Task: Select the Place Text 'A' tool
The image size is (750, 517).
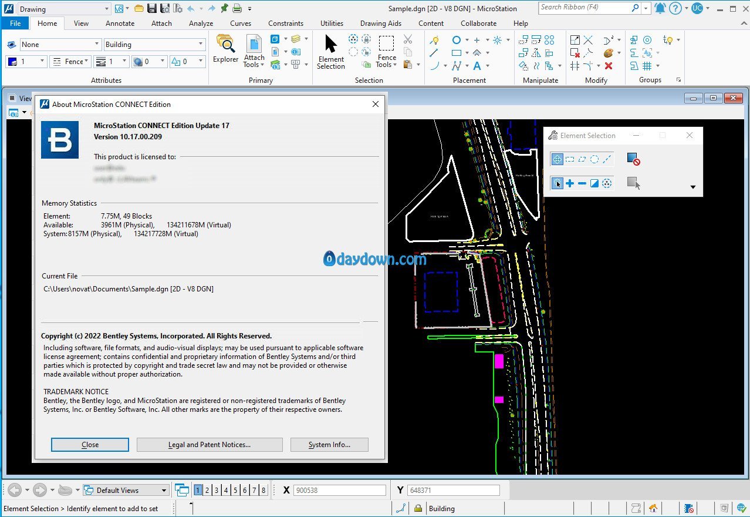Action: coord(477,66)
